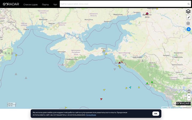
Task: Select yellow vessel marker at Kerch port
Action: (104, 50)
